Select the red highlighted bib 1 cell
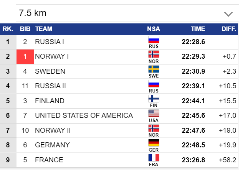This screenshot has width=243, height=170. 25,56
